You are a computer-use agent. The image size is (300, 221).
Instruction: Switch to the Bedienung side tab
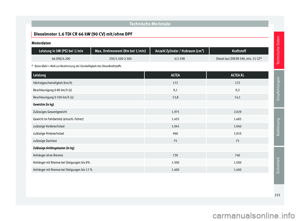pos(279,127)
